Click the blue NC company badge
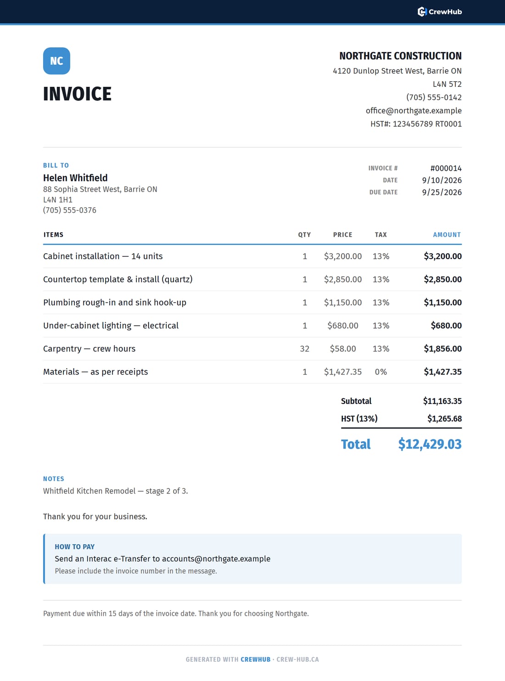The width and height of the screenshot is (505, 681). pyautogui.click(x=56, y=61)
